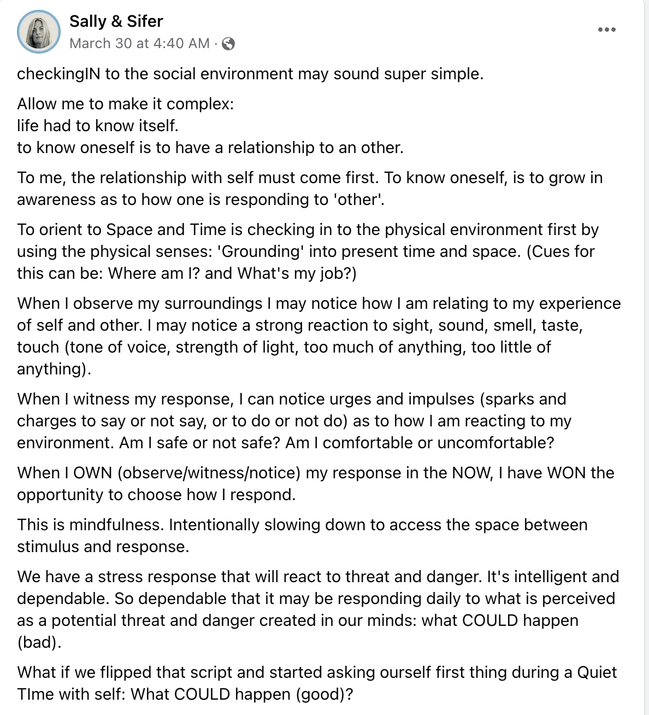
Task: Click the final paragraph beginning 'What if we flipped'
Action: click(x=316, y=683)
